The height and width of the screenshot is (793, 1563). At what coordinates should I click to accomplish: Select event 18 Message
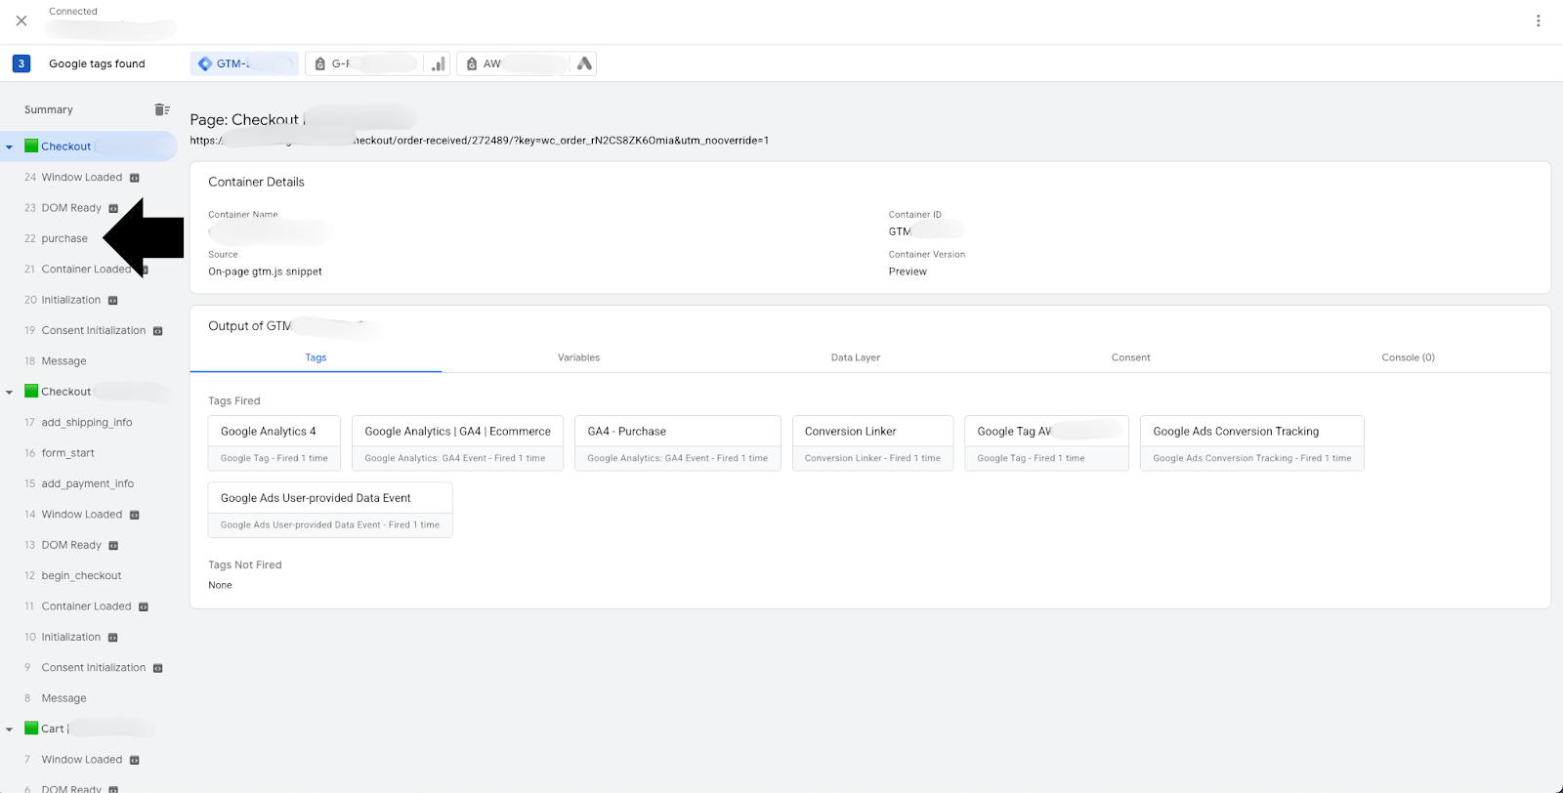[63, 361]
